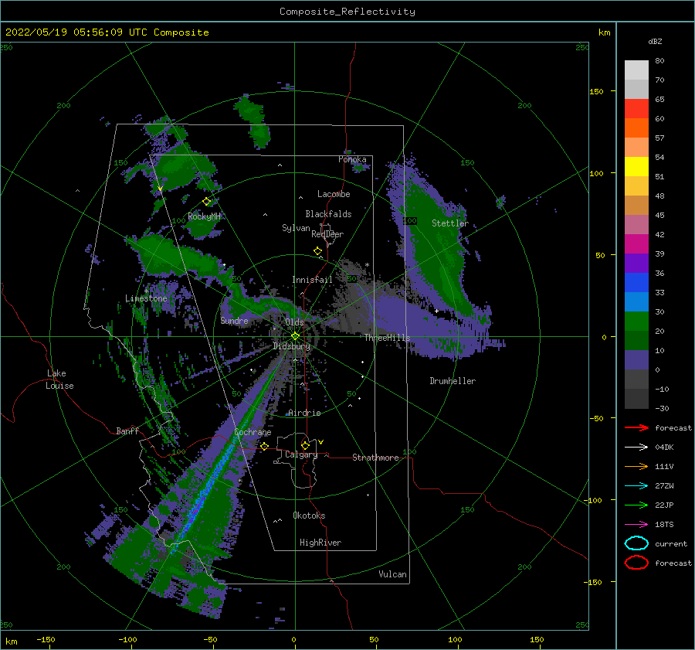Click the green 30 dBZ color swatch
Viewport: 695px width, 650px height.
coord(636,322)
